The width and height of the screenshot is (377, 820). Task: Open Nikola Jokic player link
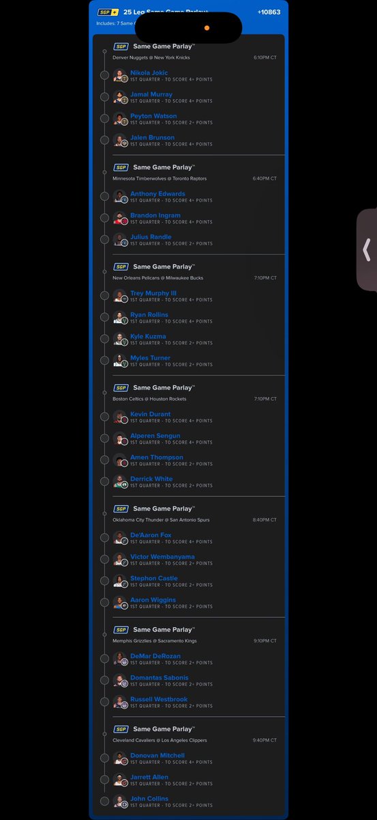tap(149, 72)
